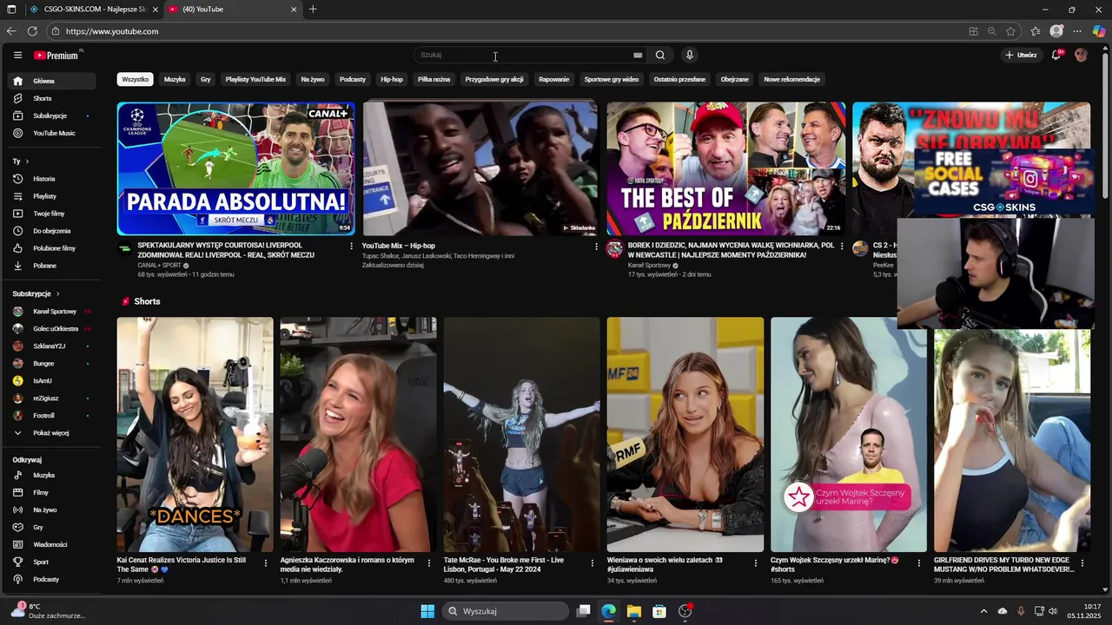
Task: Open the YouTube hamburger guide menu
Action: tap(17, 55)
